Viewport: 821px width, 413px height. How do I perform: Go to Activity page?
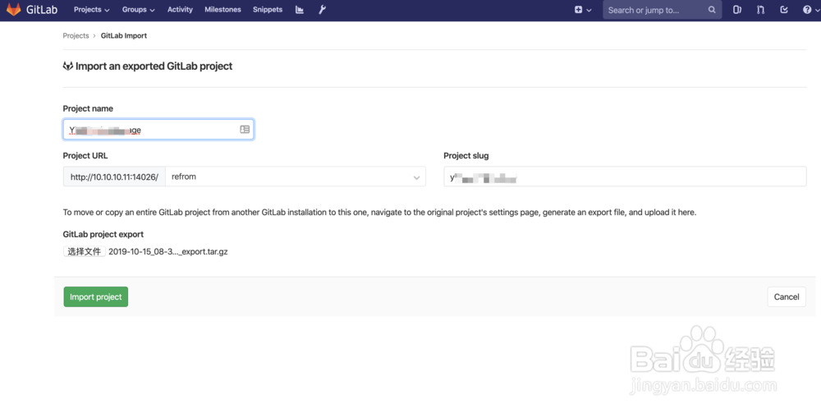click(x=180, y=9)
